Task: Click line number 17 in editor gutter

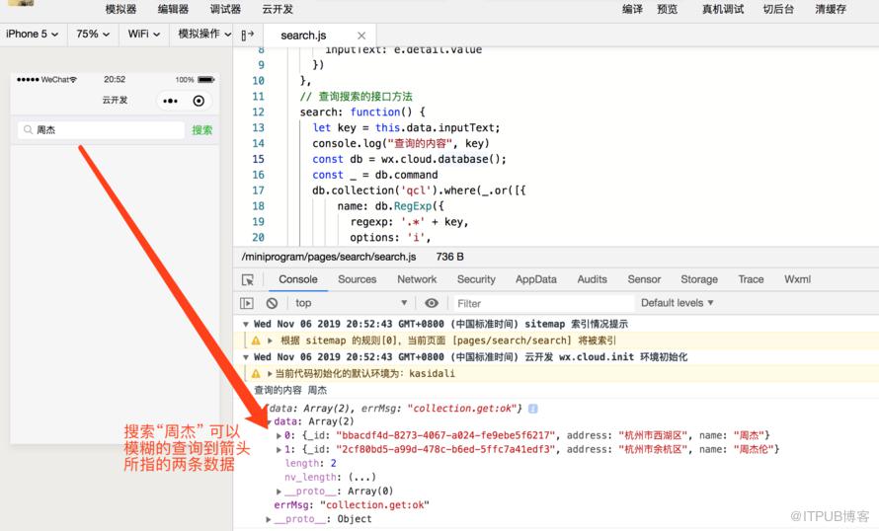Action: coord(258,190)
